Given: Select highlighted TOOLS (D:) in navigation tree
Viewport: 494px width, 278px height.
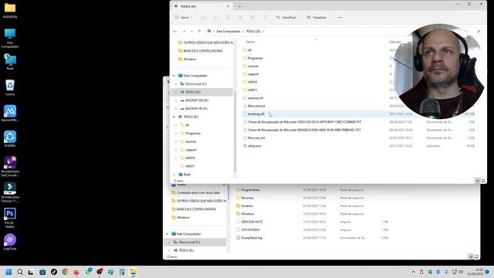Looking at the screenshot, I should [x=202, y=92].
